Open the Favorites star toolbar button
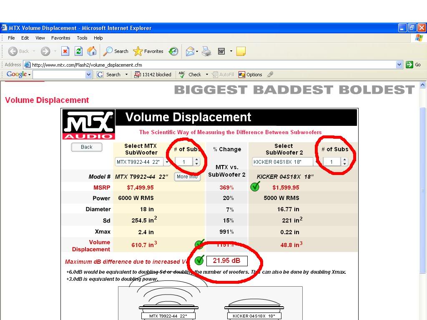 tap(148, 51)
